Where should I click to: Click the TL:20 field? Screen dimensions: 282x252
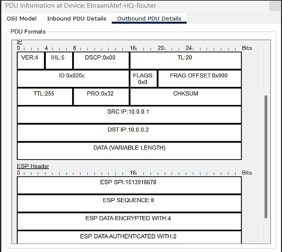(186, 60)
